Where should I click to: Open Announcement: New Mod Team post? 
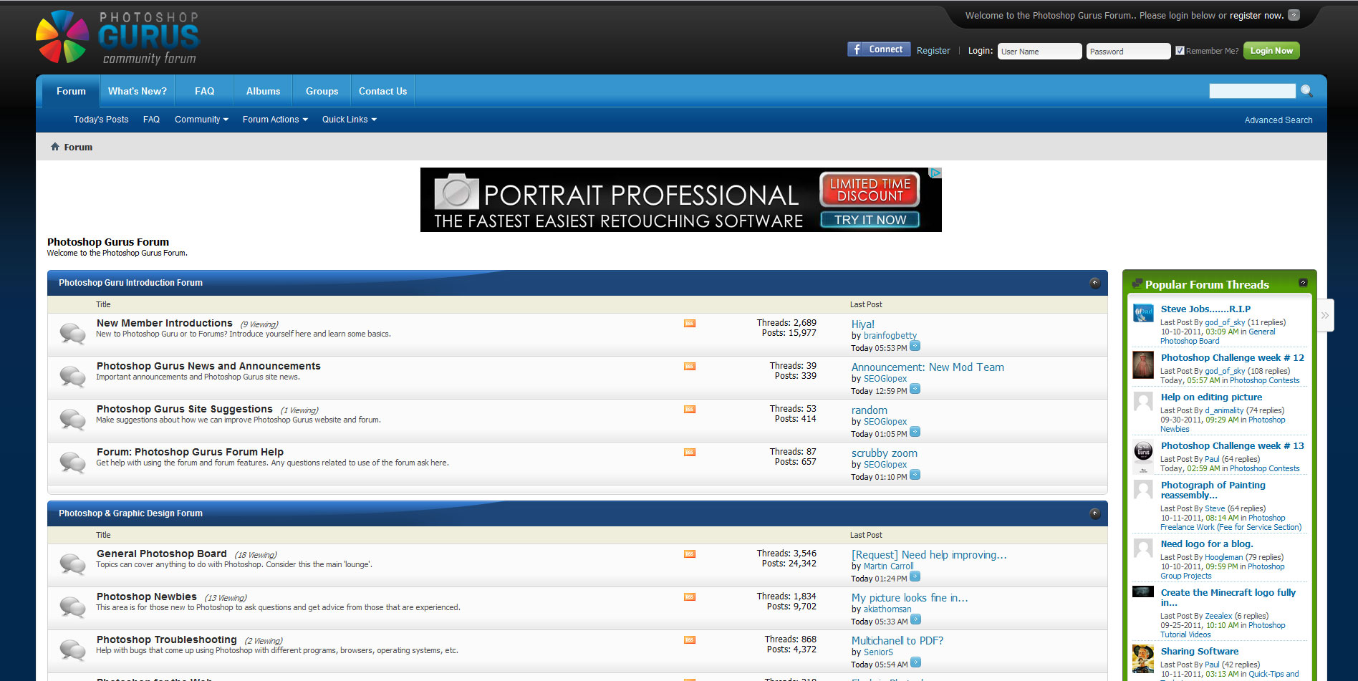[x=928, y=367]
